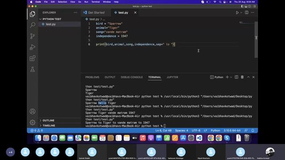This screenshot has width=285, height=160.
Task: Open the feedback icon in status bar
Action: coord(246,130)
